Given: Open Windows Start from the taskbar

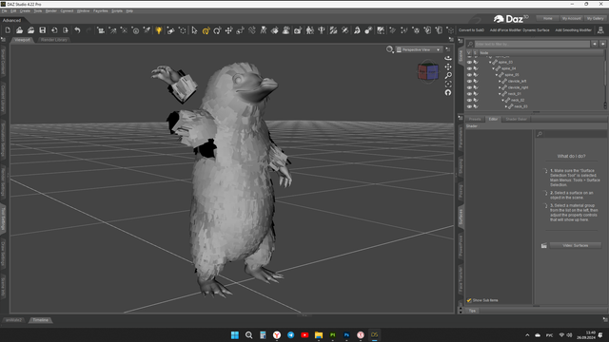Looking at the screenshot, I should [235, 335].
